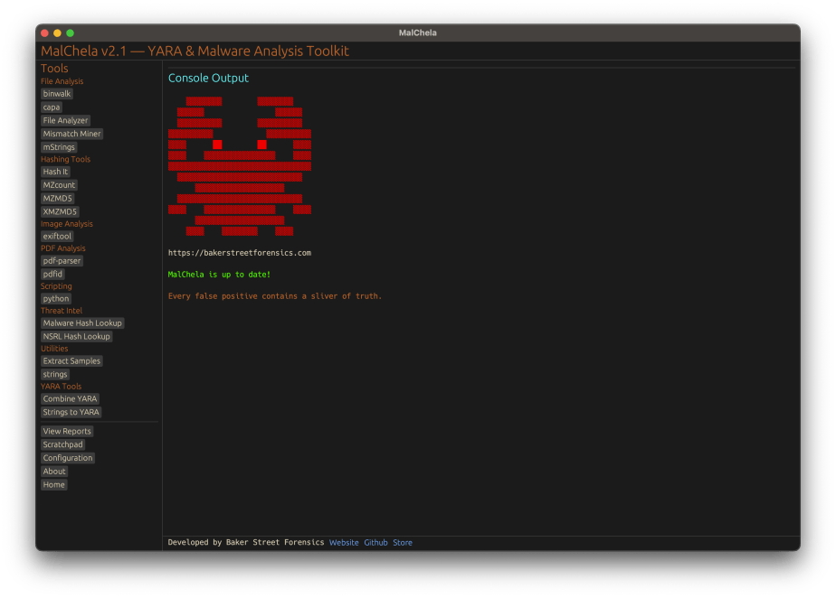Open pdfid for PDF analysis
Viewport: 836px width, 598px height.
point(52,273)
